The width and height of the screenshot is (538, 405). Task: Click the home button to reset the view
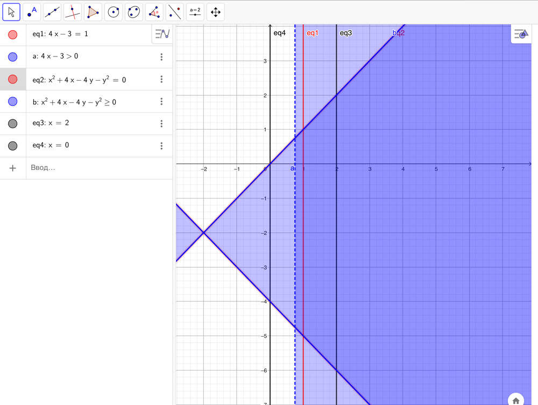[516, 400]
